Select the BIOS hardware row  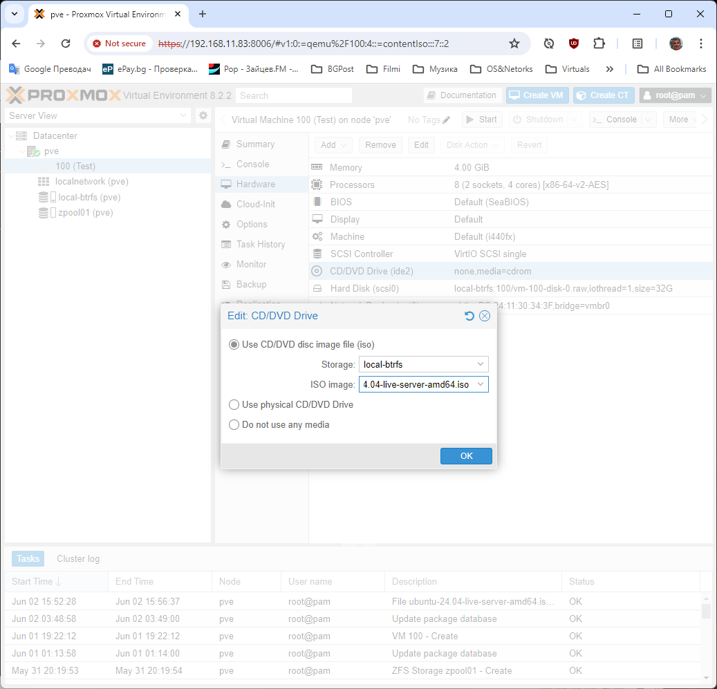tap(511, 202)
